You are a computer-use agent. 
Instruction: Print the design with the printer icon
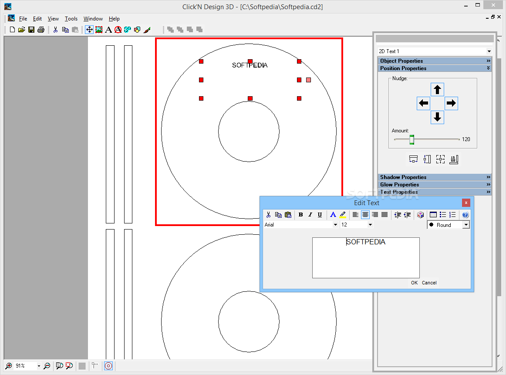tap(41, 30)
